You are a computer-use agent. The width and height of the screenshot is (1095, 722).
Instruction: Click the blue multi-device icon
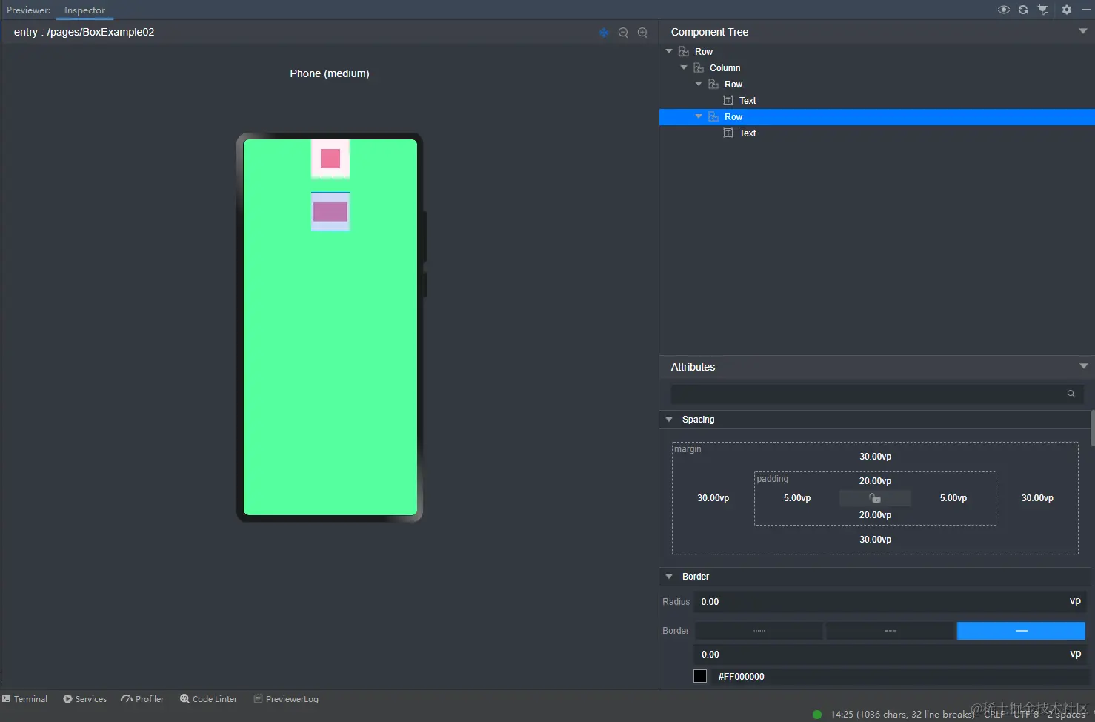tap(604, 33)
